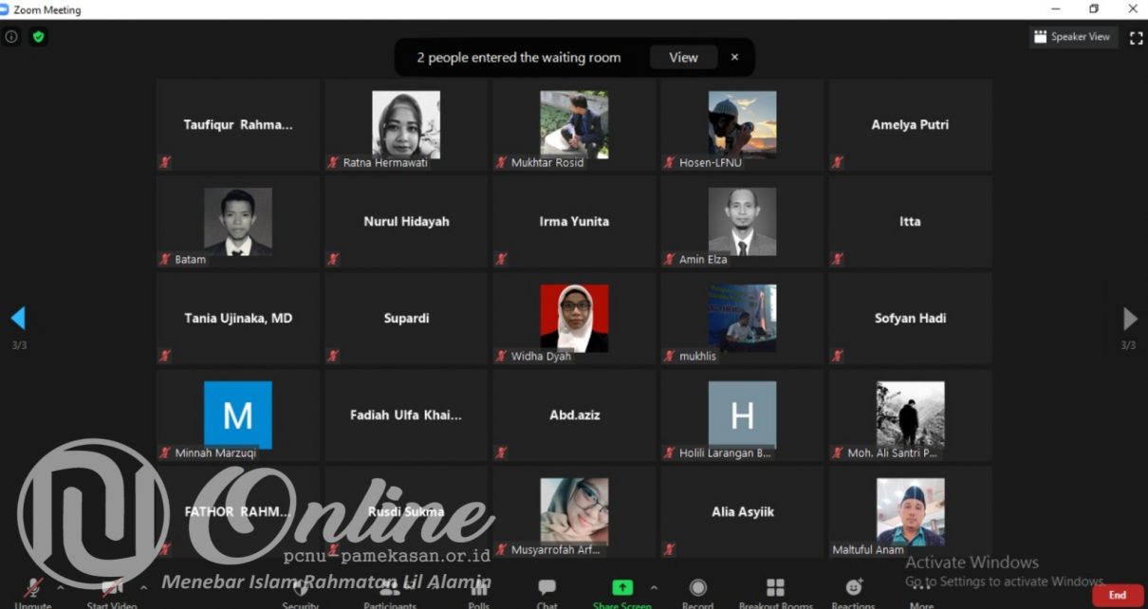The height and width of the screenshot is (609, 1148).
Task: Expand audio options arrow beside Unmute
Action: (61, 587)
